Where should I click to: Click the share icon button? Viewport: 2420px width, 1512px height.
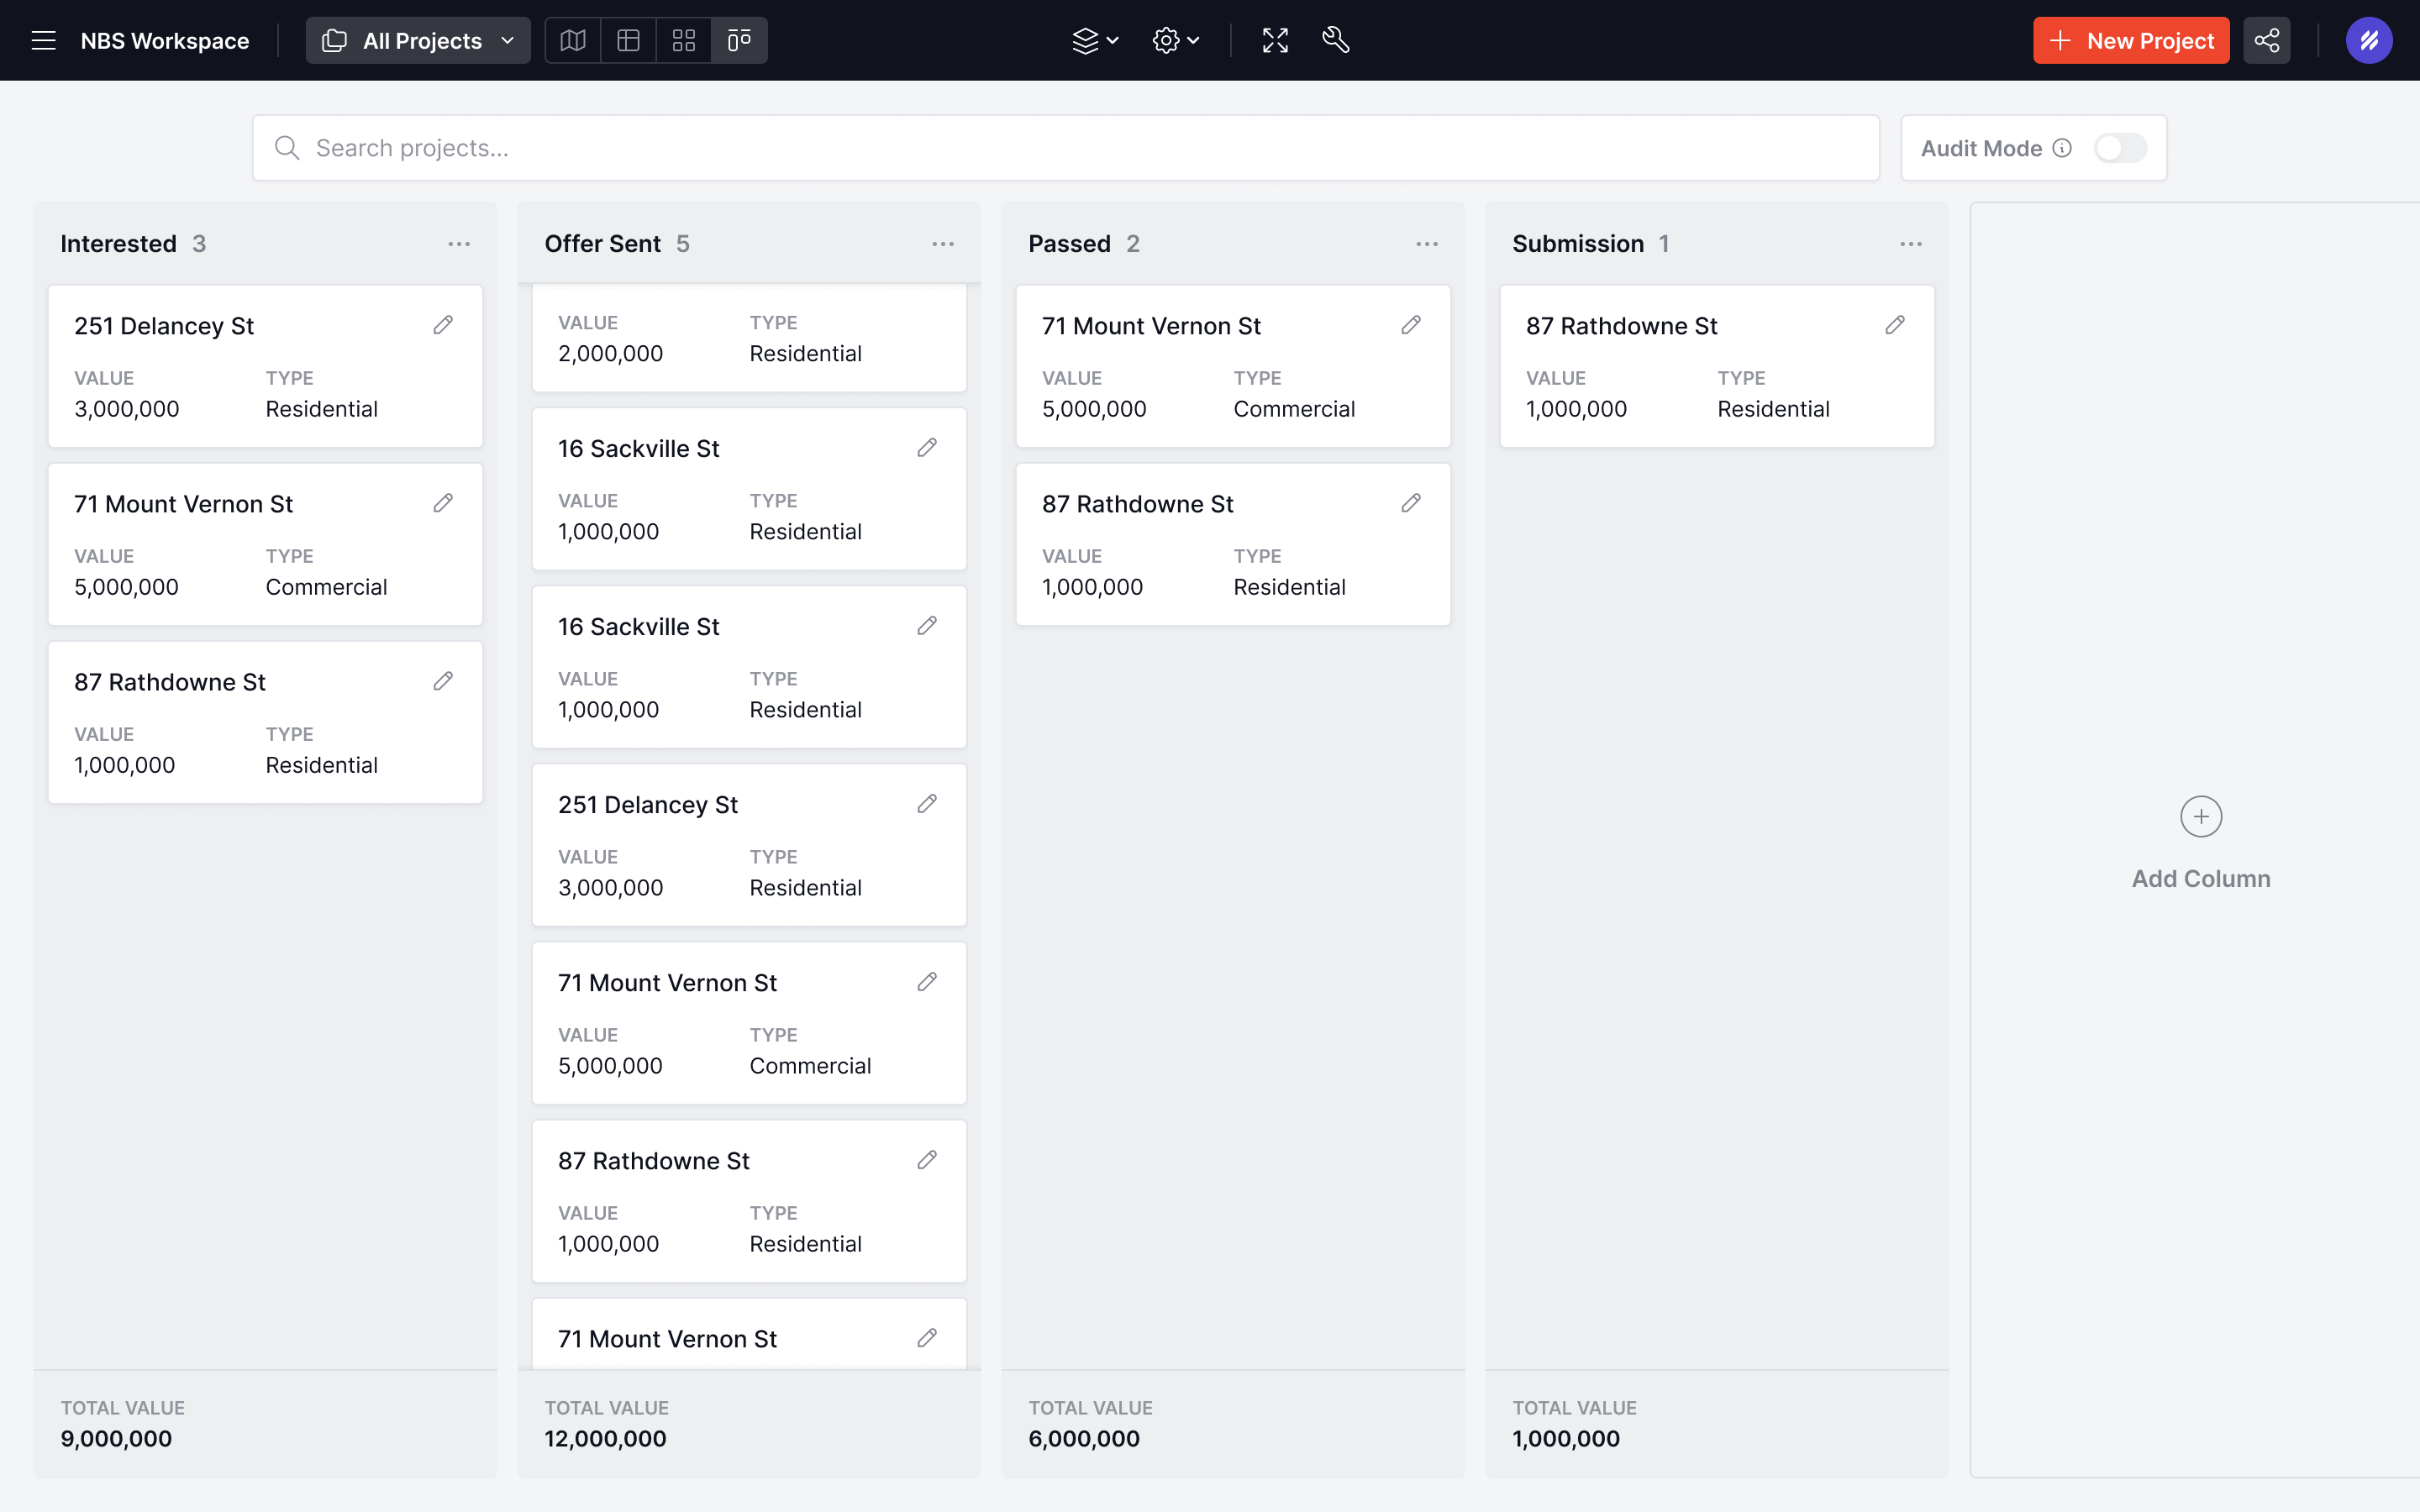[x=2266, y=40]
